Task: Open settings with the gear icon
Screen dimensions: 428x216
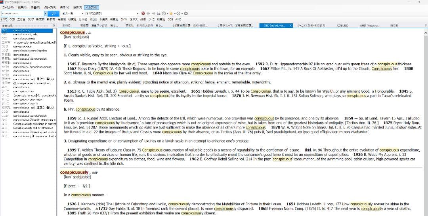Action: 186,13
